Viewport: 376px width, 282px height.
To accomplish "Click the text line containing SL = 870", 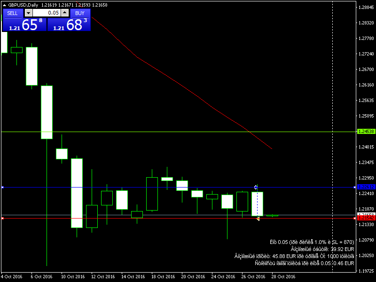I will pos(312,242).
